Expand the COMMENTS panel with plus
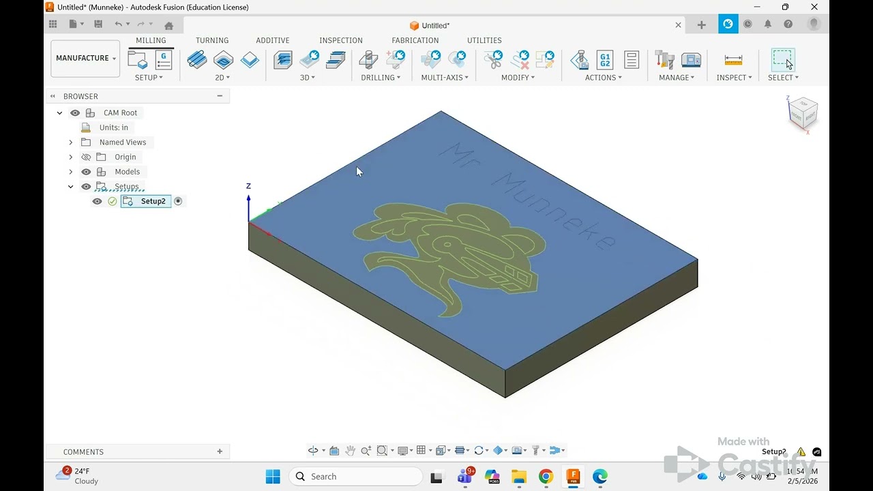Screen dimensions: 873x491 pyautogui.click(x=220, y=451)
